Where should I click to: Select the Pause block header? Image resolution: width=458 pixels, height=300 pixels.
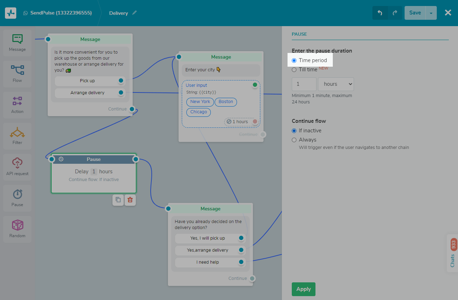pyautogui.click(x=94, y=160)
